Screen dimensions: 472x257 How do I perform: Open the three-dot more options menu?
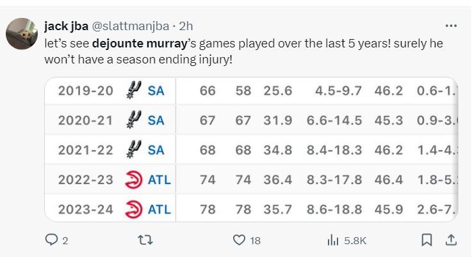pyautogui.click(x=451, y=26)
